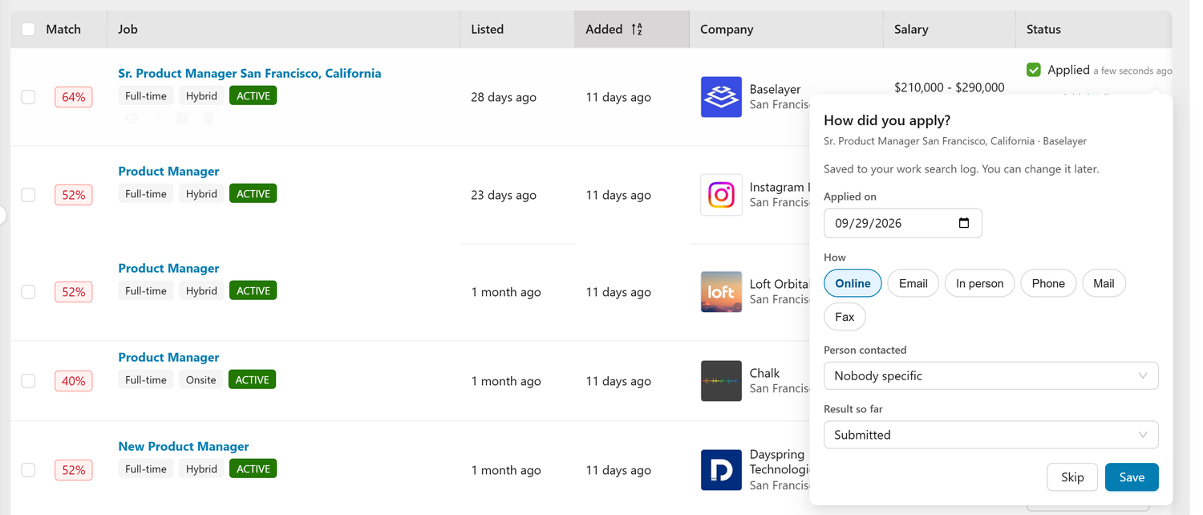Viewport: 1203px width, 515px height.
Task: Click the Company column header
Action: pos(727,30)
